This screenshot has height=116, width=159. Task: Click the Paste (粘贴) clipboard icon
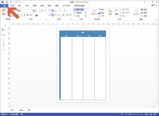click(4, 11)
